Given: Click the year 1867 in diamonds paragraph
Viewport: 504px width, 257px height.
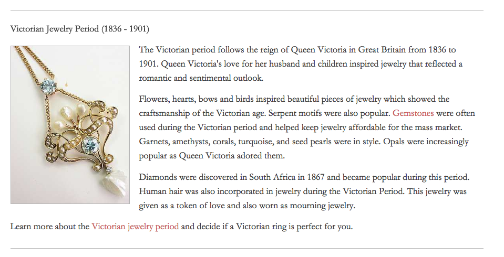Looking at the screenshot, I should (x=316, y=177).
